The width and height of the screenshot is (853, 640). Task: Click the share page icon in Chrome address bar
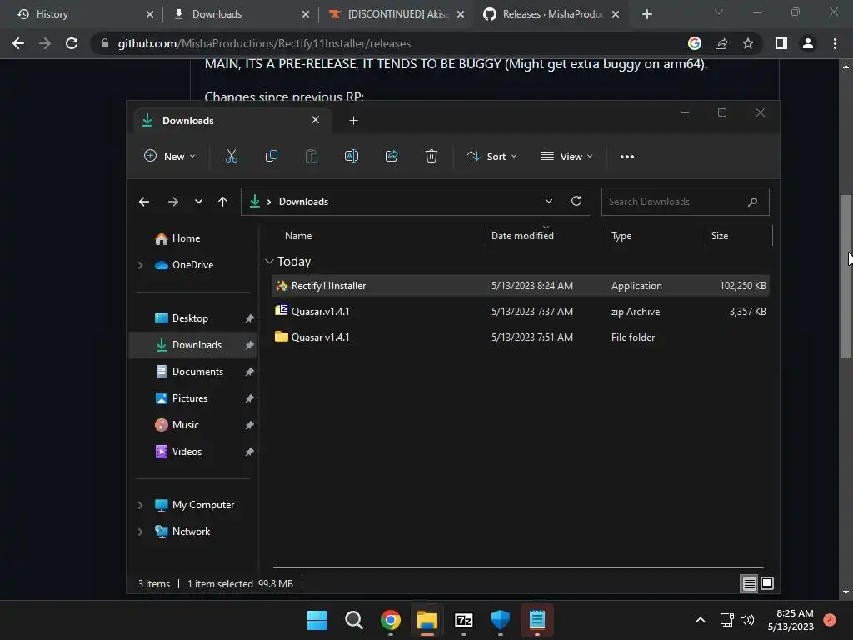(721, 43)
